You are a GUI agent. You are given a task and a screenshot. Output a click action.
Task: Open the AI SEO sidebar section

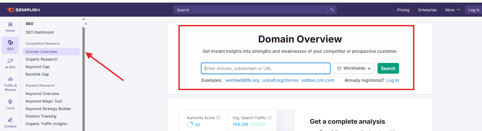[x=10, y=63]
